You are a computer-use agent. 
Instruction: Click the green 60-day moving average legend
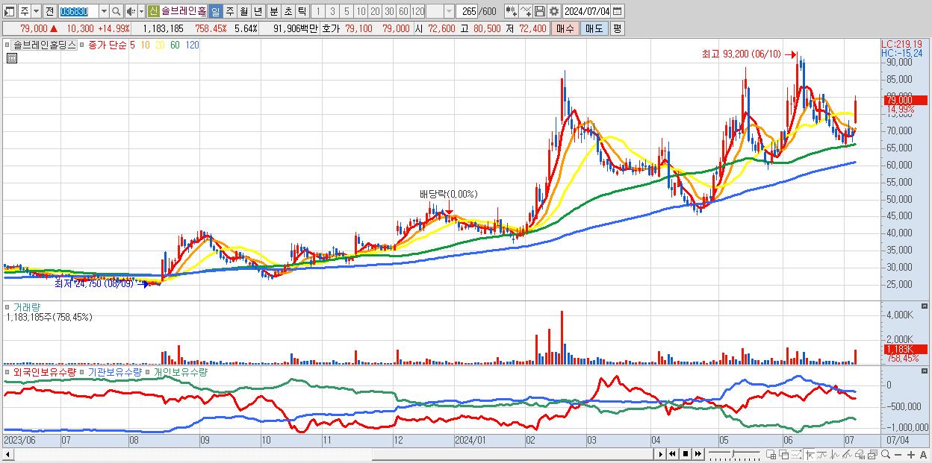[x=174, y=45]
